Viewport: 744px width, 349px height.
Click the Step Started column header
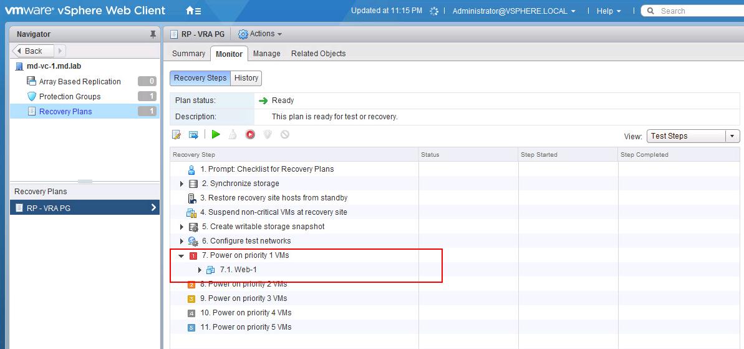568,155
